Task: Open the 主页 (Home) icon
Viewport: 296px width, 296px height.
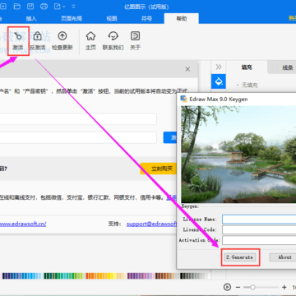Action: (x=90, y=36)
